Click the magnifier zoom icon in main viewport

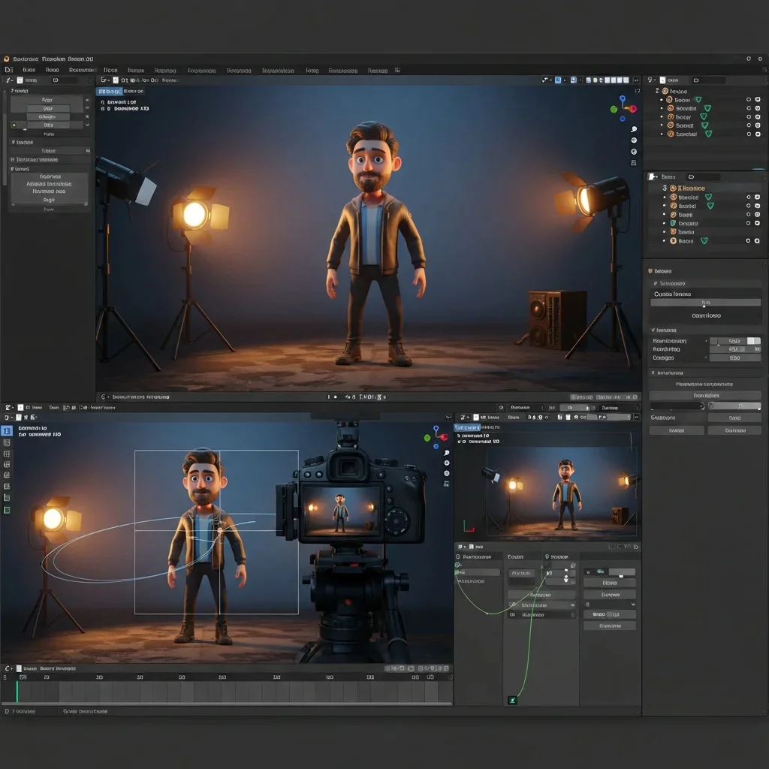tap(634, 129)
